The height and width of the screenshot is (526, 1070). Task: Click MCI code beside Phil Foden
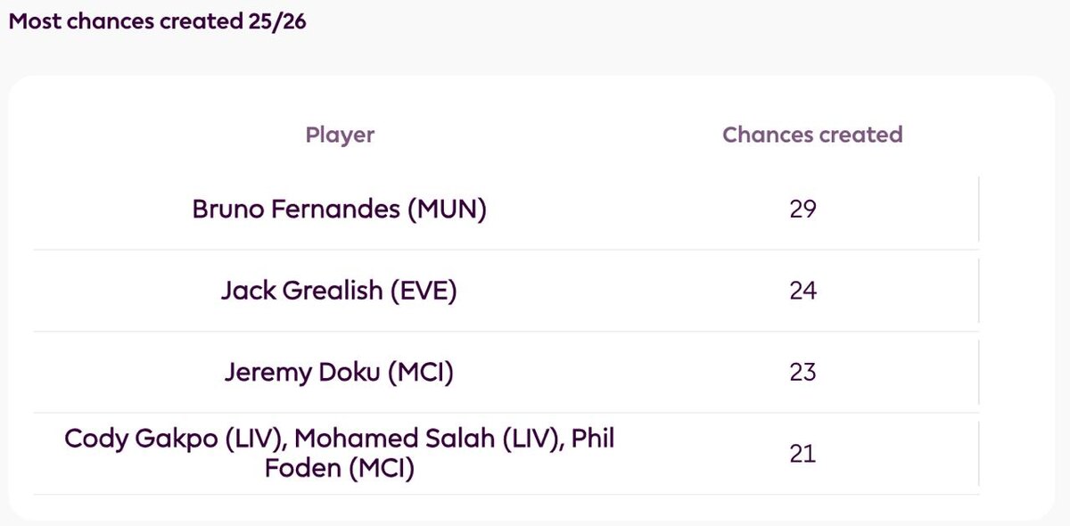381,468
